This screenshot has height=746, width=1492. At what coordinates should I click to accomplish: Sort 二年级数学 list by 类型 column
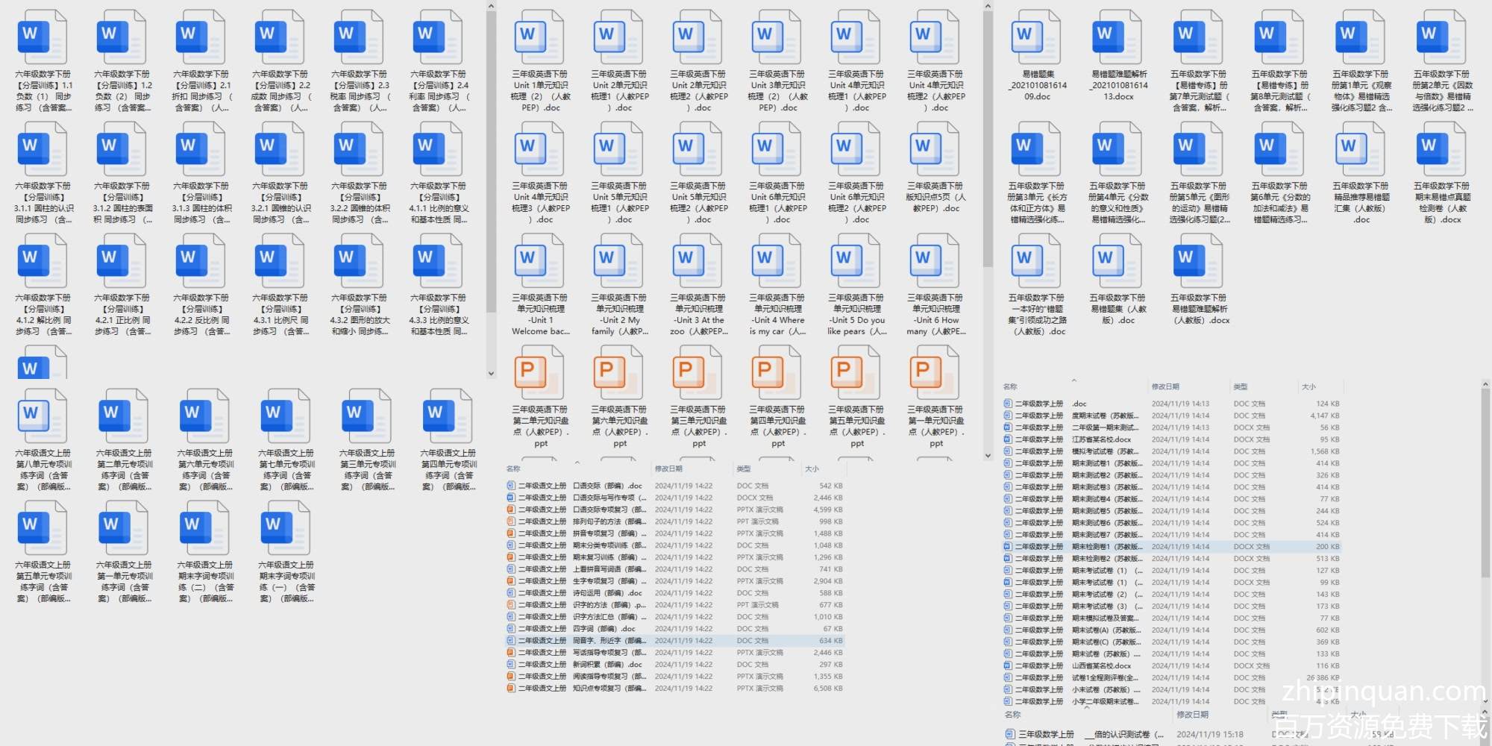(x=1241, y=386)
